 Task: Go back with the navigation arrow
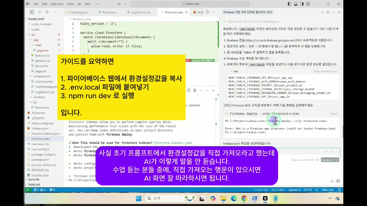coord(119,4)
